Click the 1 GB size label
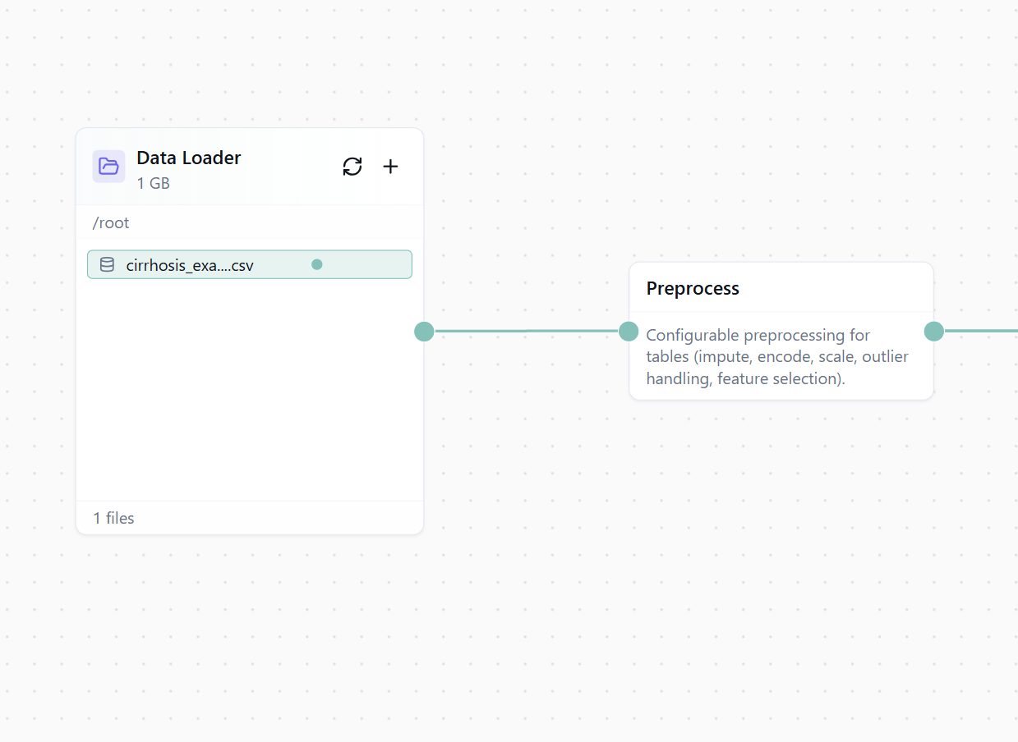The height and width of the screenshot is (742, 1018). coord(154,183)
